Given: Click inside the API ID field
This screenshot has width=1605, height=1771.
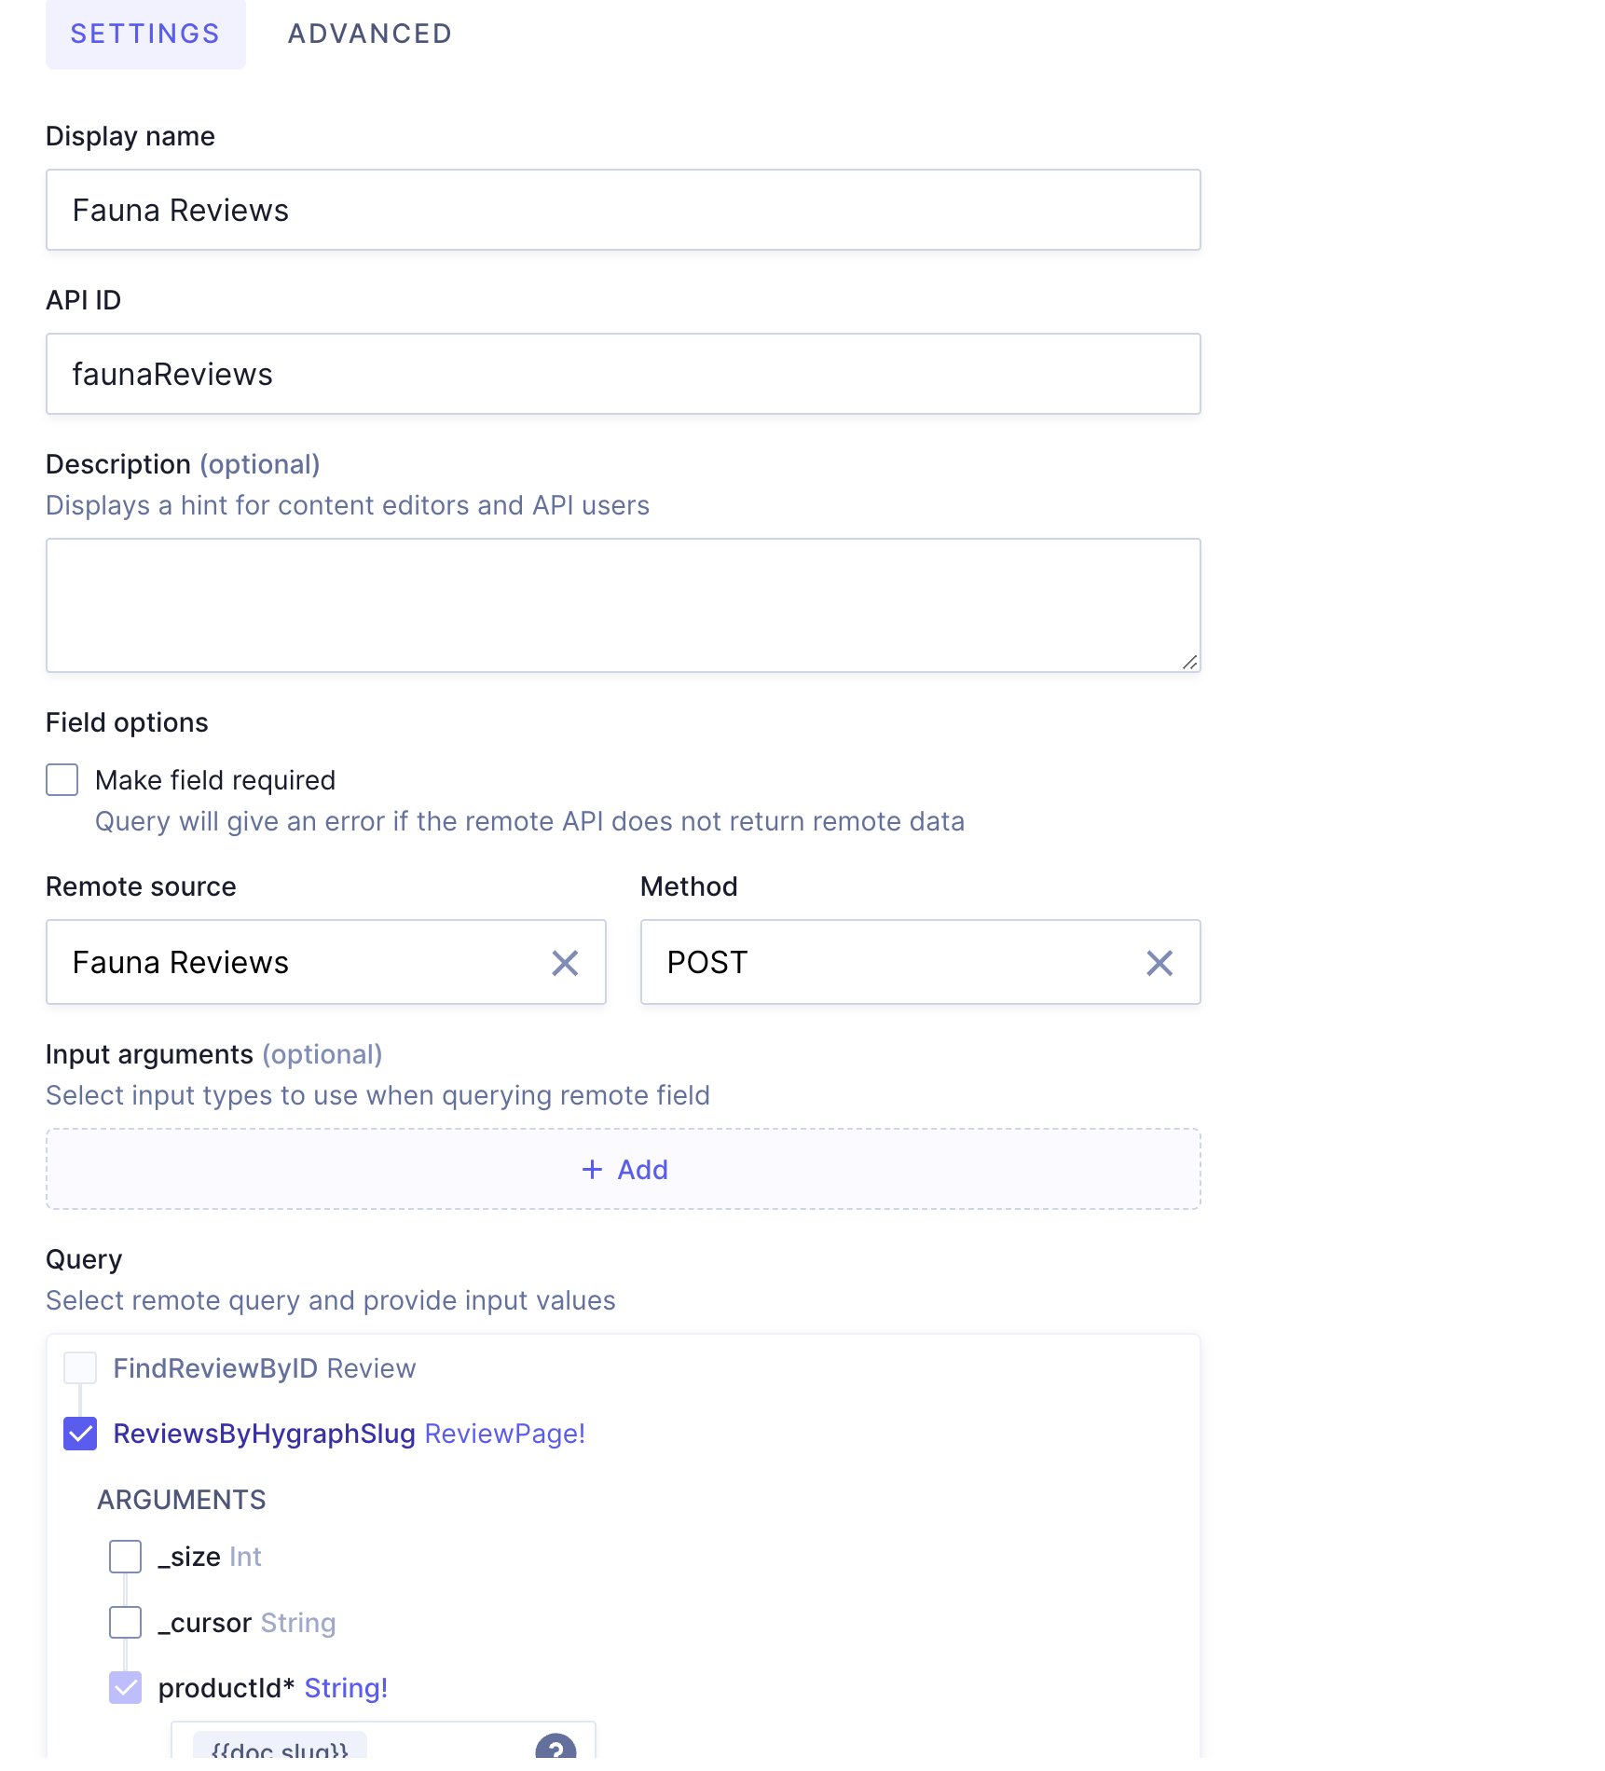Looking at the screenshot, I should pos(623,373).
